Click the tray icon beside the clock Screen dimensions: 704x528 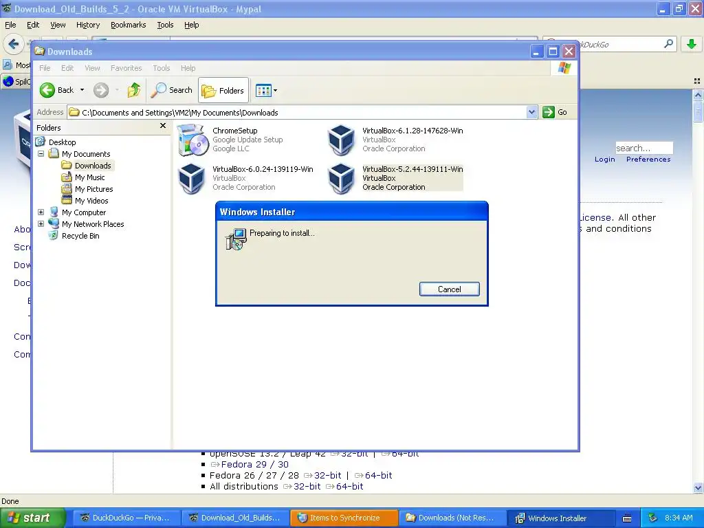(x=653, y=518)
